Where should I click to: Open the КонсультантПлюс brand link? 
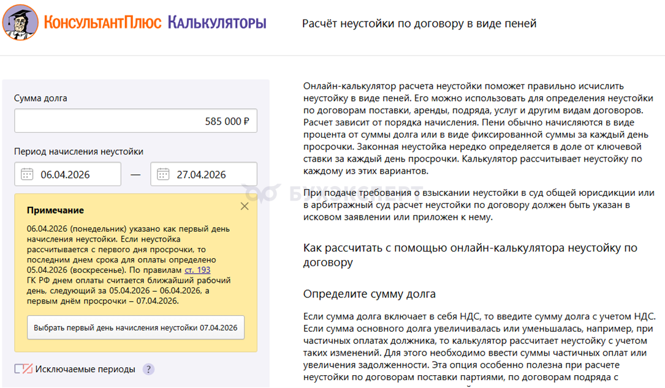[102, 23]
